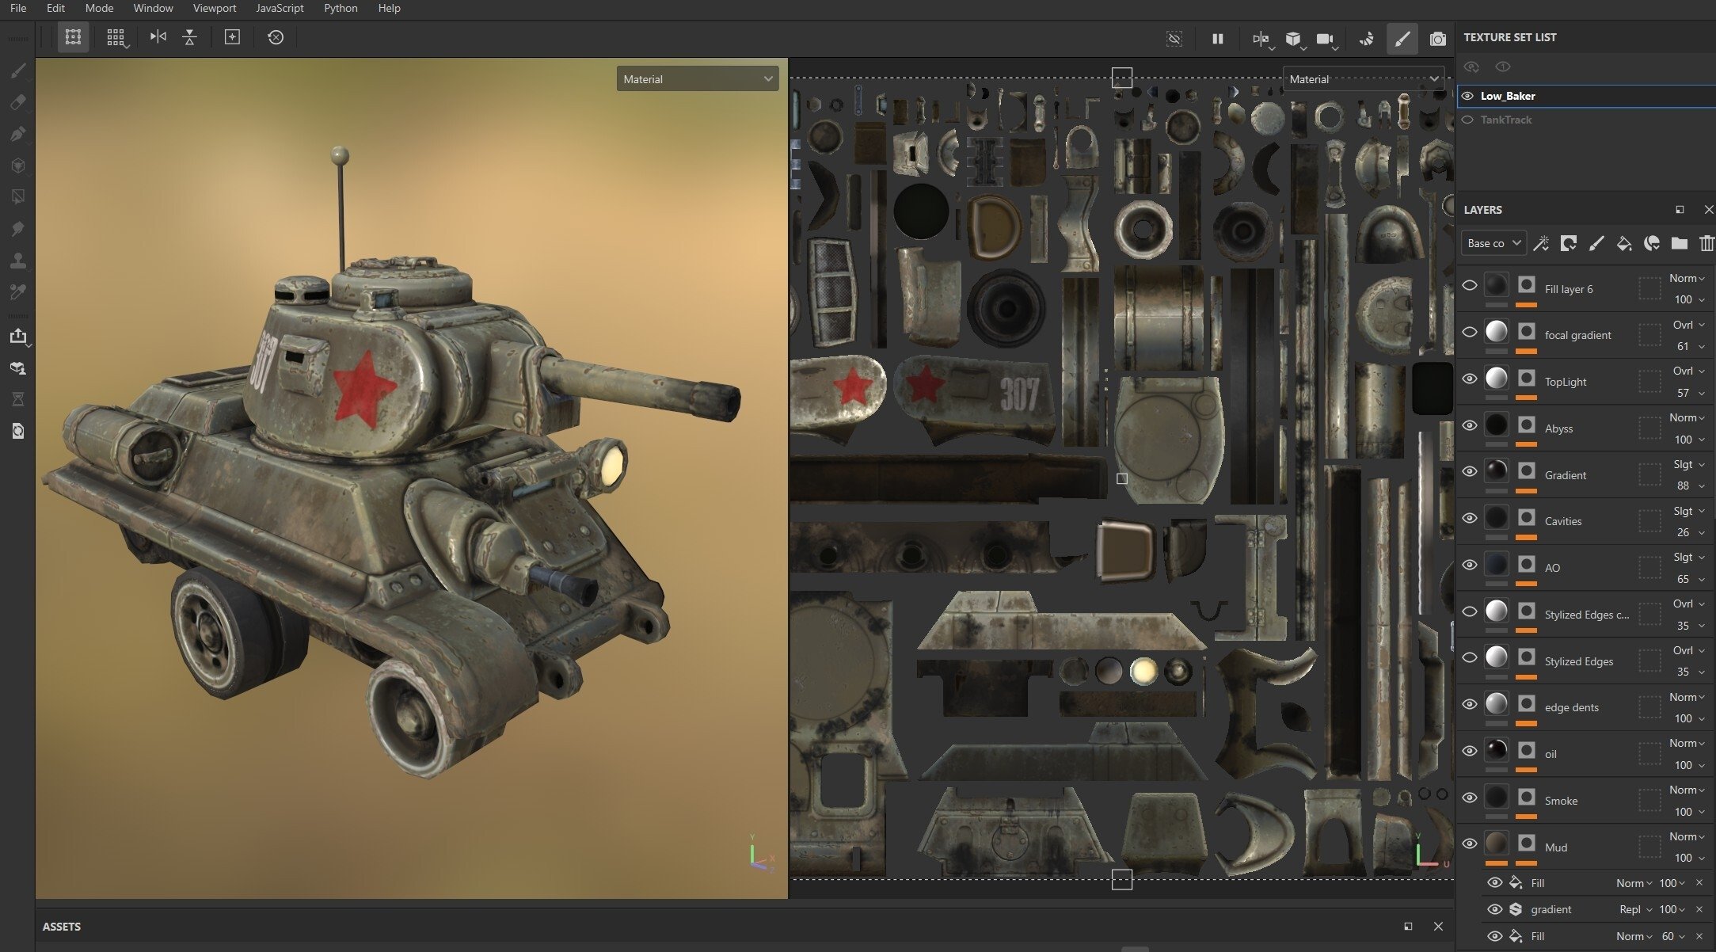Open the Viewport menu

215,8
